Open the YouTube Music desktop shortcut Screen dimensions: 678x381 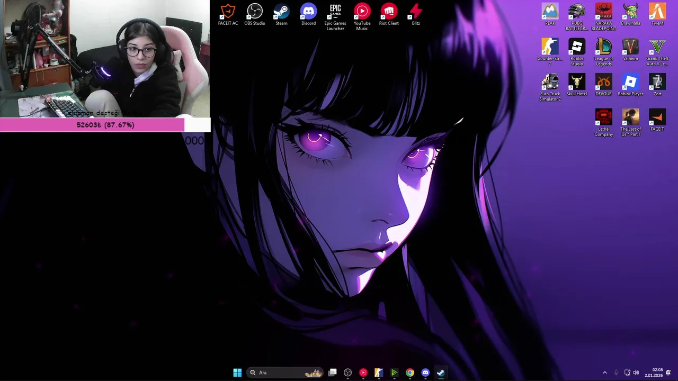pos(362,17)
